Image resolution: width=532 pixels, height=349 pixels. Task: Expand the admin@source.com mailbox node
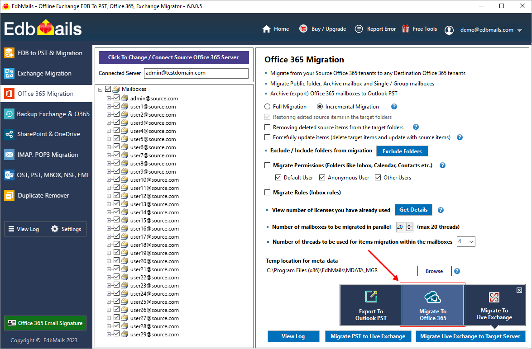tap(109, 98)
